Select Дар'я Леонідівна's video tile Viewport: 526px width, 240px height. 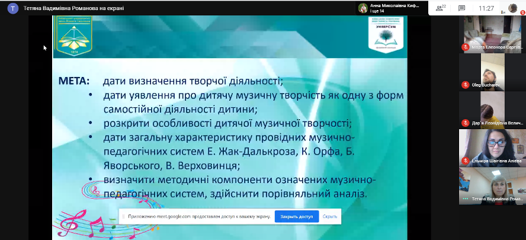click(492, 110)
